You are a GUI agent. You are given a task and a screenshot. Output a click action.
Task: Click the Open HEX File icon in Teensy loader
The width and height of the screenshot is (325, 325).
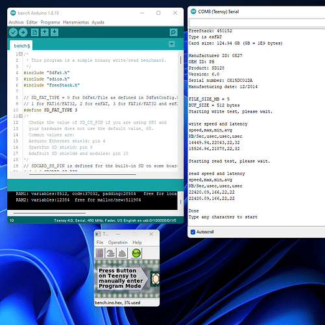(99, 253)
